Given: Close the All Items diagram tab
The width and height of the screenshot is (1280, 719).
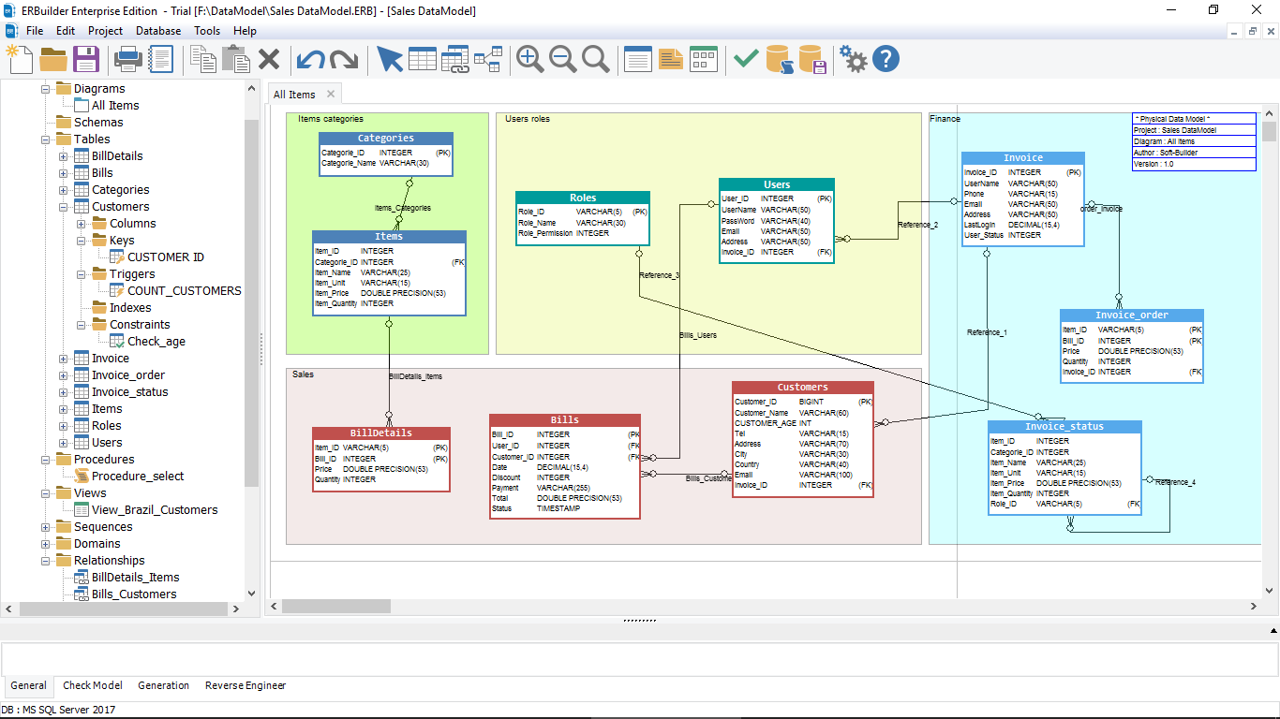Looking at the screenshot, I should (x=330, y=94).
